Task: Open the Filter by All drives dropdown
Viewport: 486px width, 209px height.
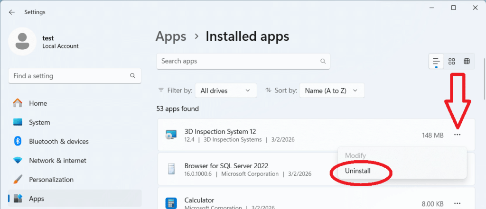Action: tap(225, 91)
